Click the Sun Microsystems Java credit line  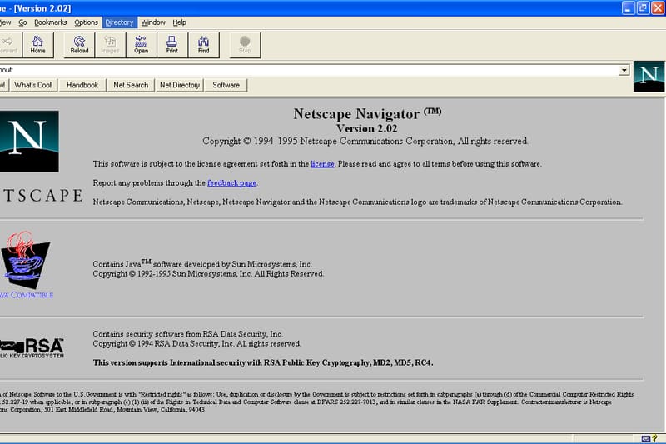pos(202,264)
